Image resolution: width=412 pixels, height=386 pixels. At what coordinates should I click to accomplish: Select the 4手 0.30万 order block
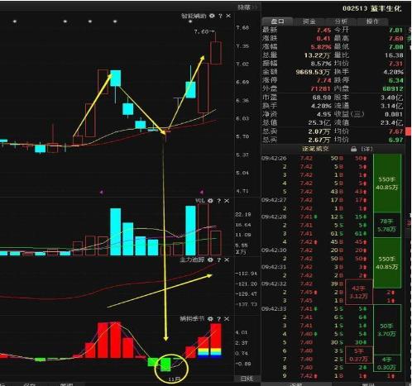click(386, 363)
